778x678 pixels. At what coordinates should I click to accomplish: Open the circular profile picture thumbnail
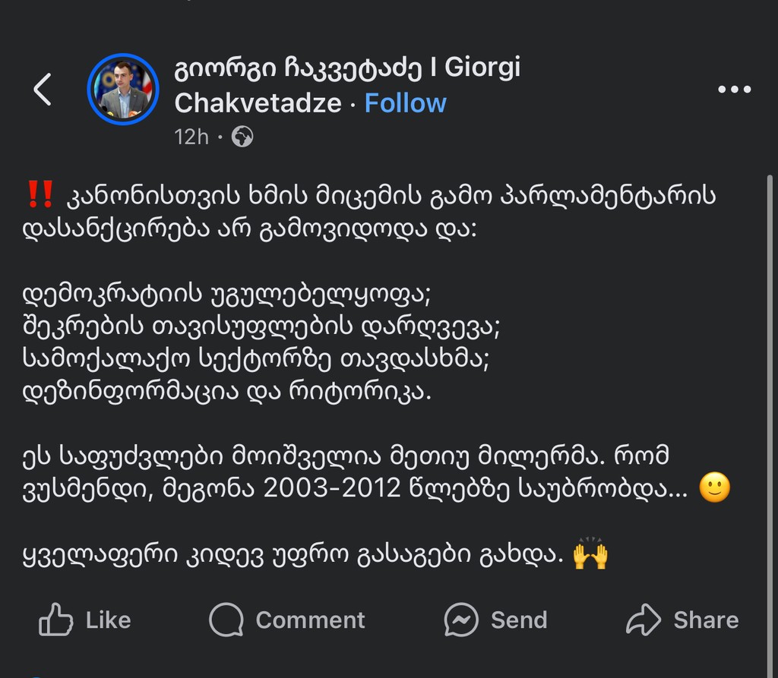[122, 88]
